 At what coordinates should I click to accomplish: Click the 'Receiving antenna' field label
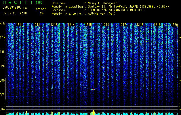pyautogui.click(x=66, y=14)
